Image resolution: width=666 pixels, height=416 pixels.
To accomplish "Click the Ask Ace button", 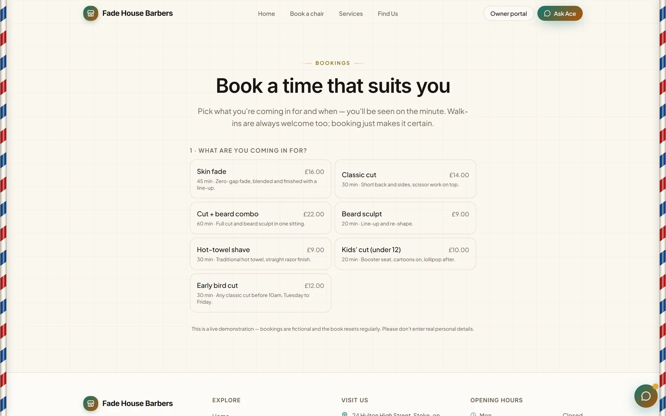I will 560,13.
